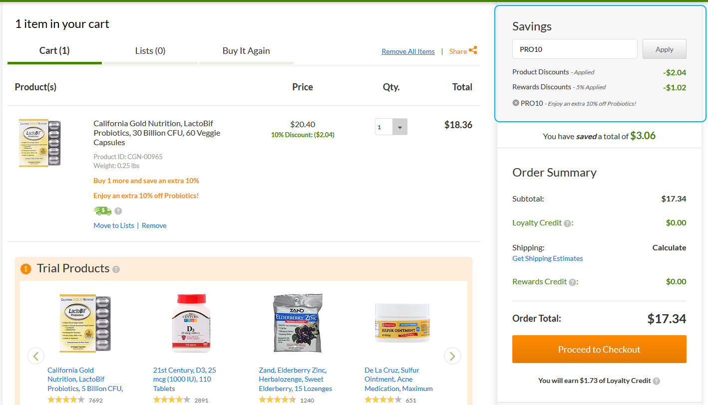This screenshot has height=405, width=708.
Task: Click help icon next to Trial Products
Action: coord(116,269)
